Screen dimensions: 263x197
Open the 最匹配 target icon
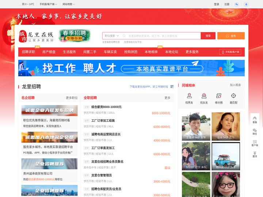tap(233, 96)
